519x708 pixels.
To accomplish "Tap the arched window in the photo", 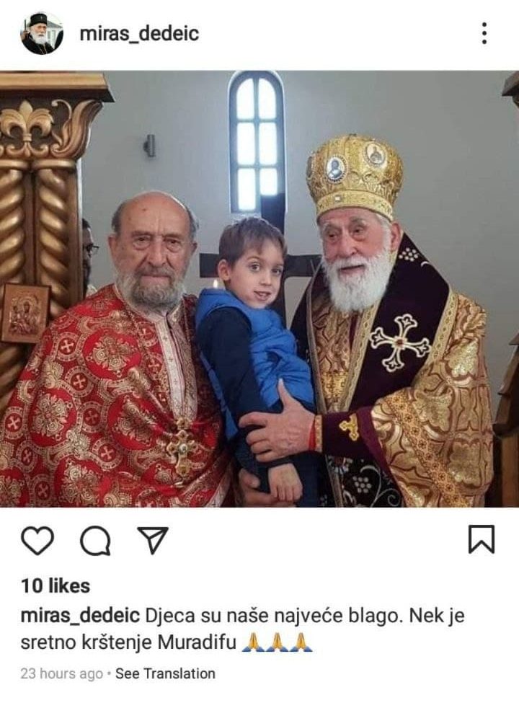I will 257,142.
